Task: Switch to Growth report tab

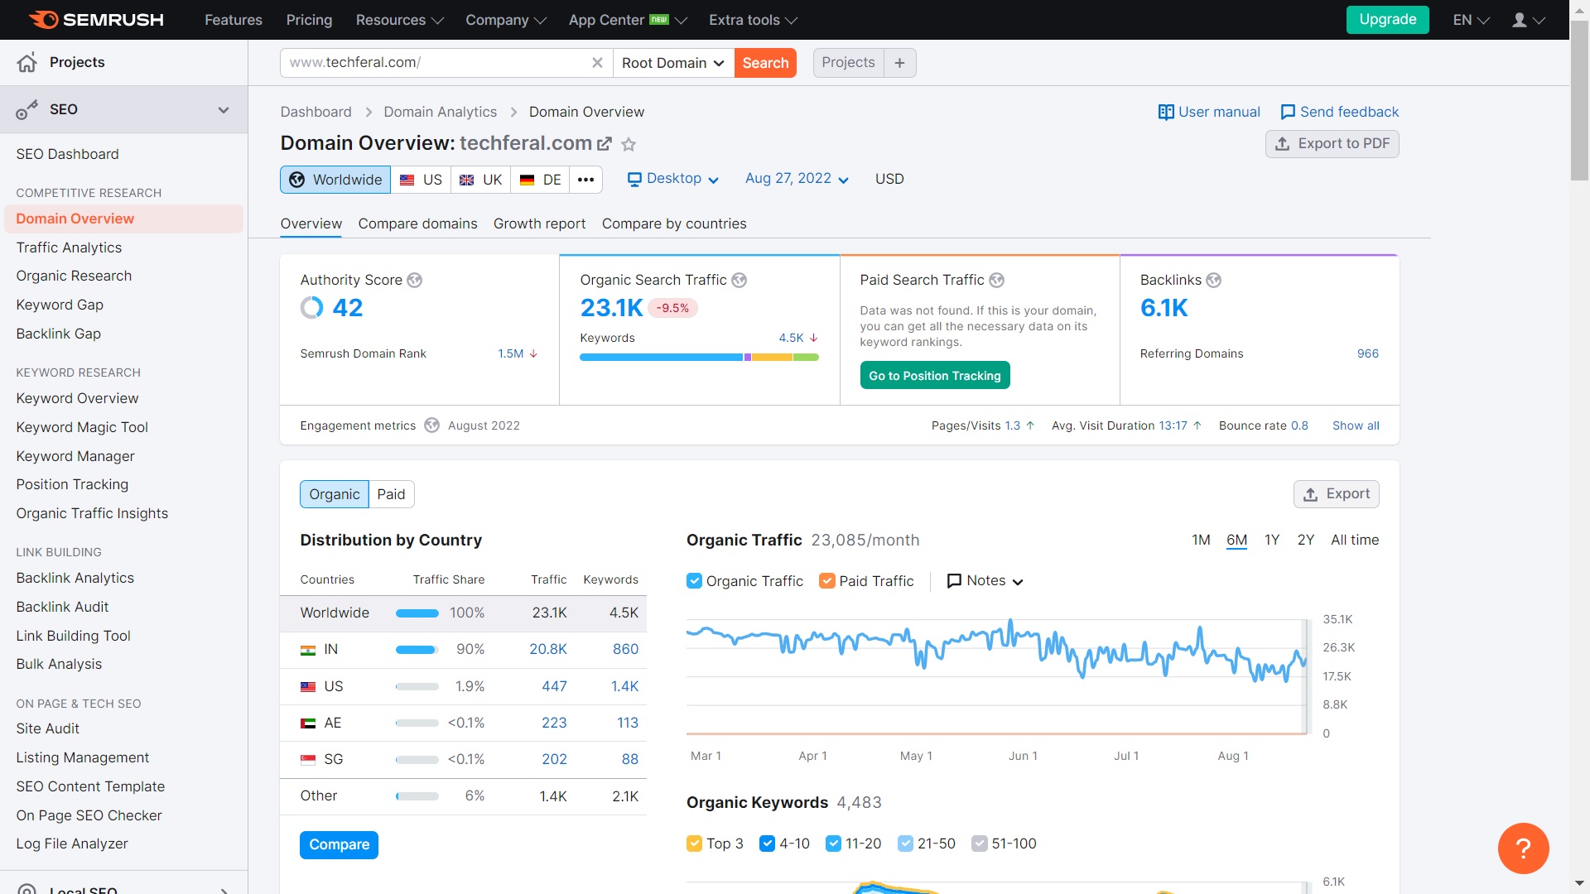Action: tap(539, 223)
